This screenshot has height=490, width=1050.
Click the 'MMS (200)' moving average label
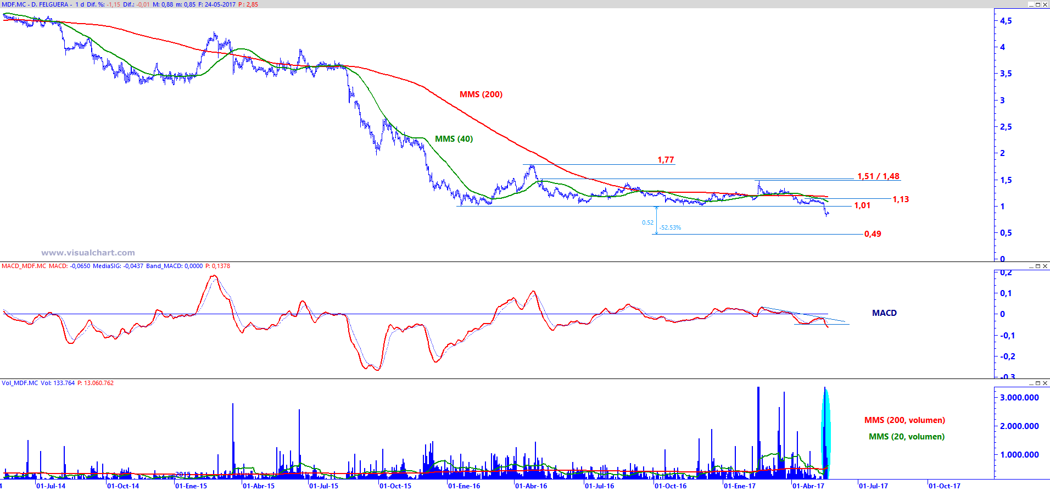481,94
